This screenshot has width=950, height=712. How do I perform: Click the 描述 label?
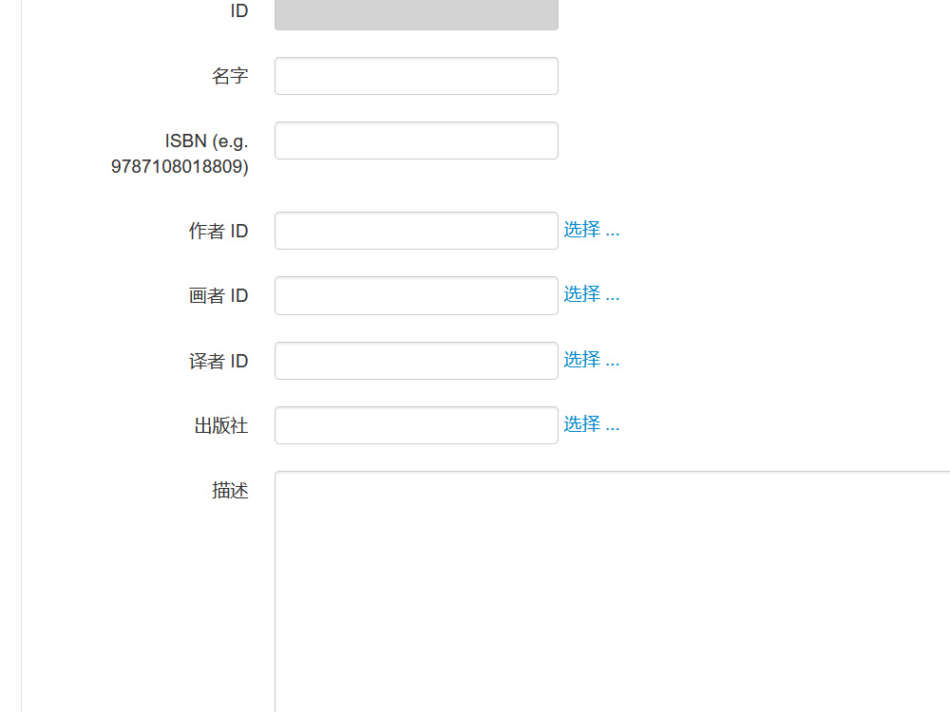click(x=230, y=491)
